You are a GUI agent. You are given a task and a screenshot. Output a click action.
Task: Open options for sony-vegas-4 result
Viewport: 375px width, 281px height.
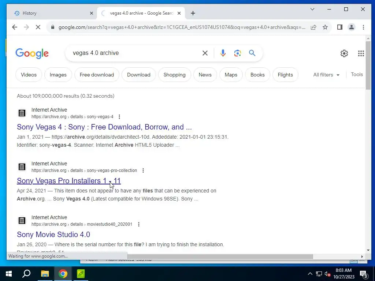point(119,117)
